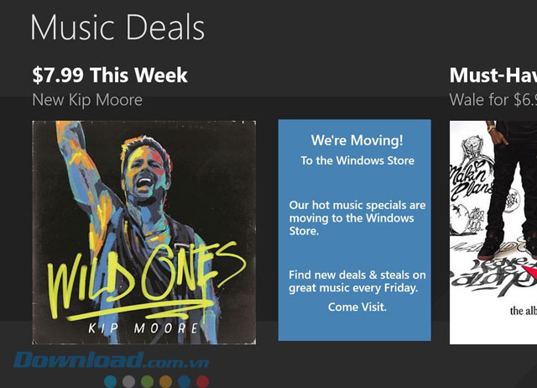This screenshot has width=537, height=388.
Task: Open the "$7.99 This Week" section heading
Action: click(110, 75)
